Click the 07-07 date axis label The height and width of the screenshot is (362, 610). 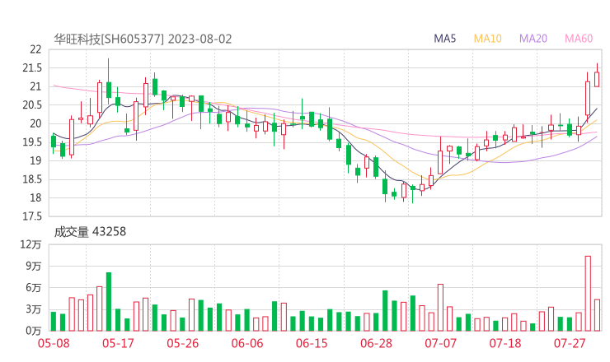click(x=441, y=343)
